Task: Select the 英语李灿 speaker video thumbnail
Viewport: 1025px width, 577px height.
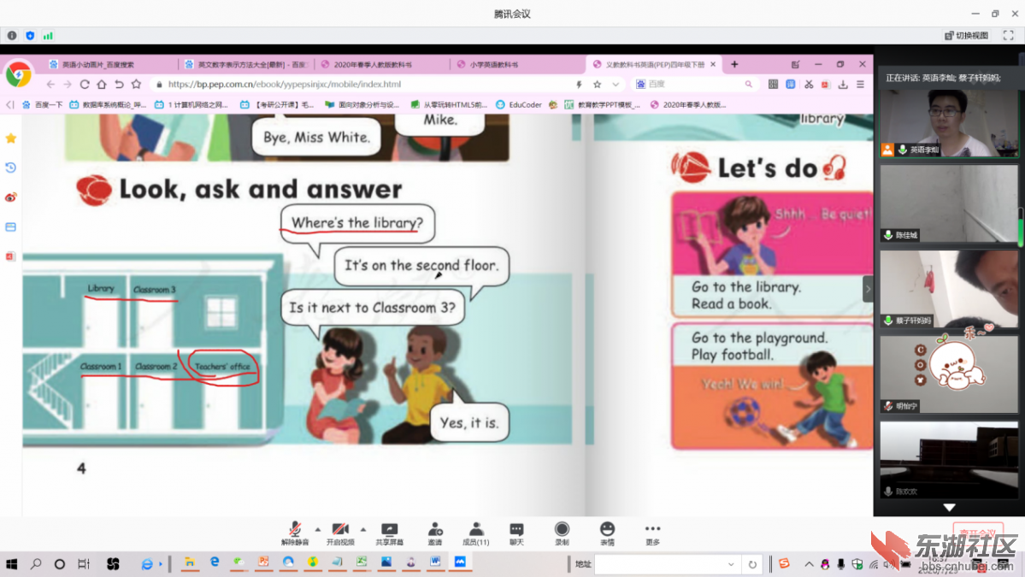Action: coord(949,123)
